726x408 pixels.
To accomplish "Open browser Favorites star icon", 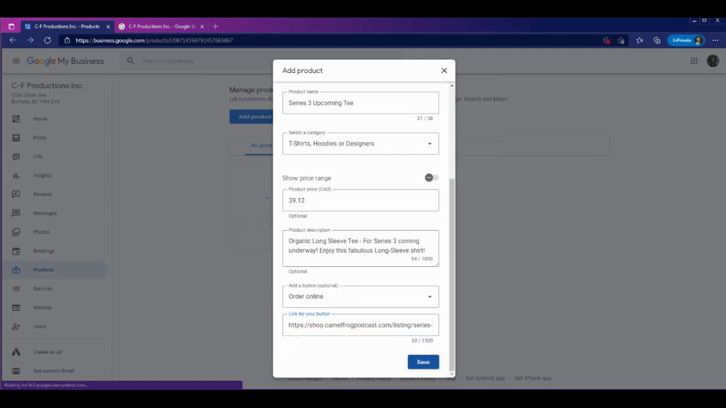I will (639, 40).
